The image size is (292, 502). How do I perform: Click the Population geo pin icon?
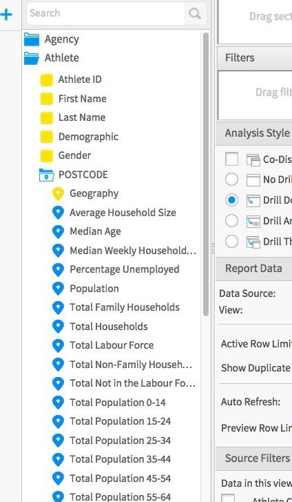click(x=58, y=289)
